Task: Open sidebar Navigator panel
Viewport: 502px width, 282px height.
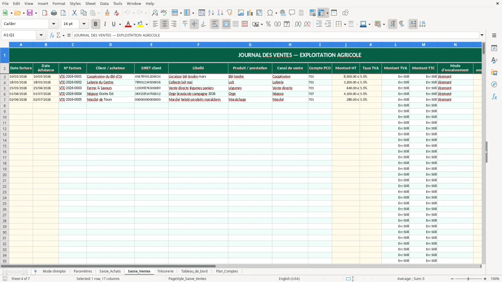Action: click(x=494, y=84)
